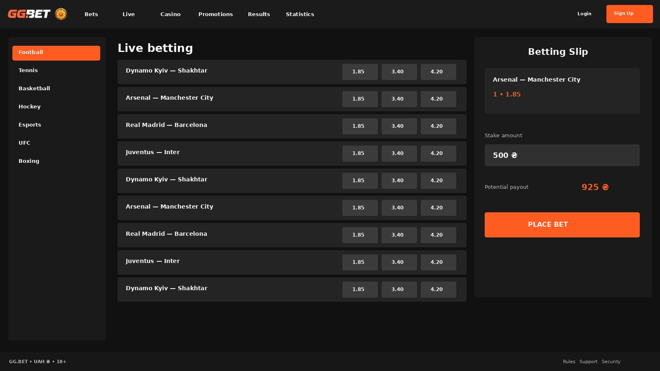
Task: Click the Stake amount input field
Action: (562, 155)
